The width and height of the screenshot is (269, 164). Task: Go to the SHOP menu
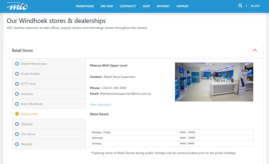[146, 6]
